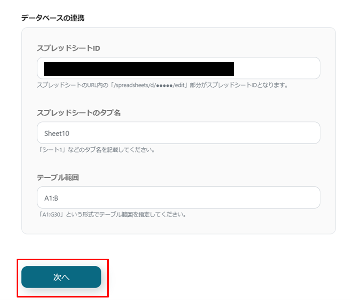Click the 次へ button
This screenshot has width=350, height=300.
pyautogui.click(x=61, y=277)
